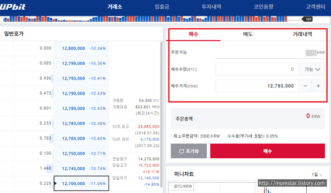Select order book price 12,765,000
The width and height of the screenshot is (331, 193).
[x=73, y=138]
